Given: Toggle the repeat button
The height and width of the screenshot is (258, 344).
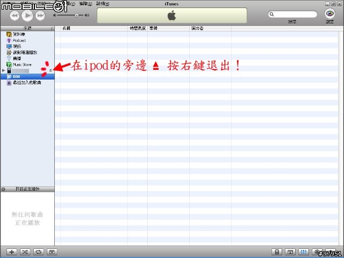Looking at the screenshot, I should click(x=39, y=252).
